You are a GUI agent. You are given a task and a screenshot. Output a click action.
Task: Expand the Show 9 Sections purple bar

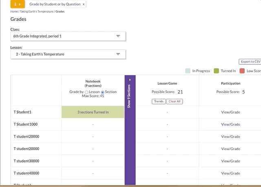pos(130,96)
